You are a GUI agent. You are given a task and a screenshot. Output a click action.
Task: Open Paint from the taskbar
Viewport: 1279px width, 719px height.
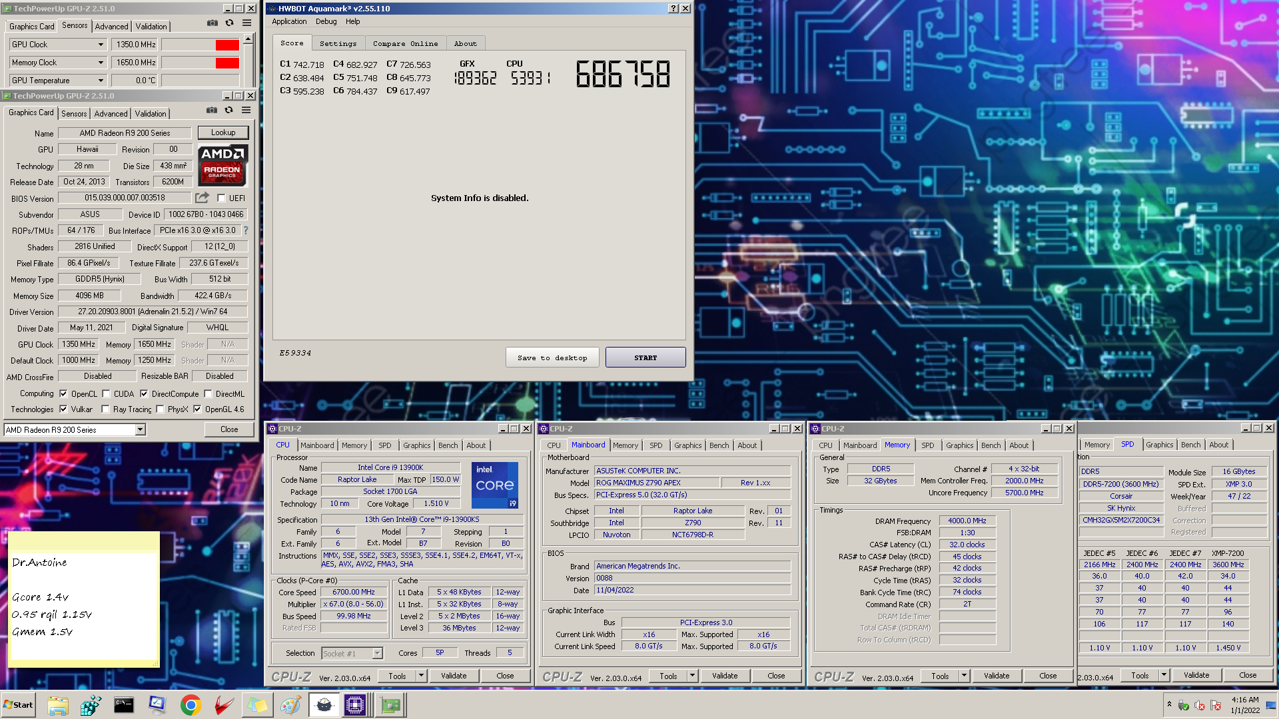pos(290,705)
